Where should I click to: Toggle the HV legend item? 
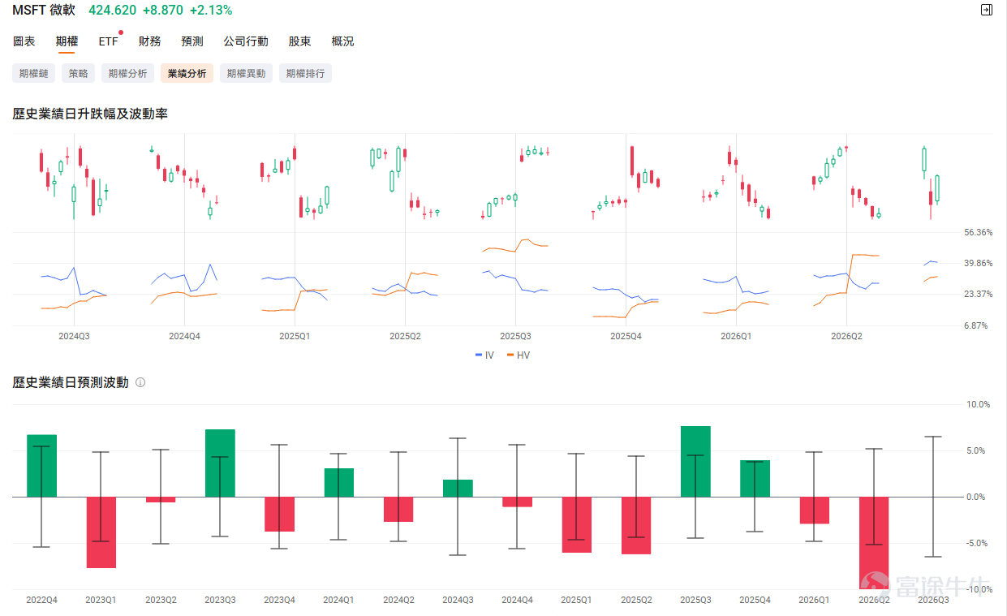[x=517, y=355]
